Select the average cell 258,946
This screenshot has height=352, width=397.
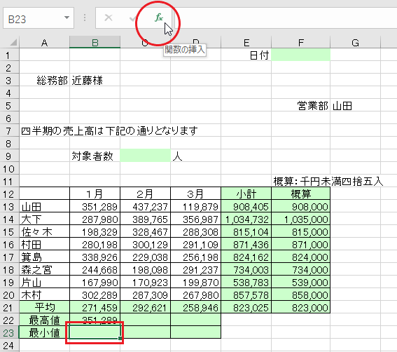click(x=196, y=307)
